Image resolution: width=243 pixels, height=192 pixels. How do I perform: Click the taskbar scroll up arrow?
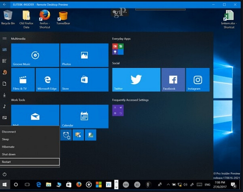coord(116,182)
